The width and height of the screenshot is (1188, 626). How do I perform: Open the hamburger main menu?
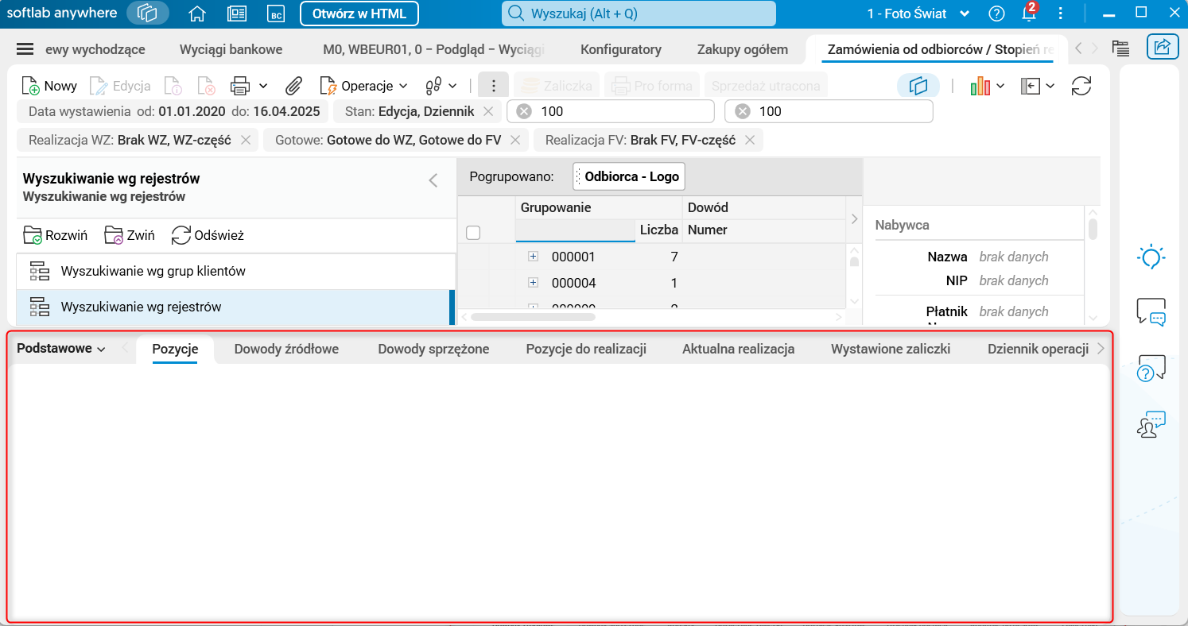(25, 49)
